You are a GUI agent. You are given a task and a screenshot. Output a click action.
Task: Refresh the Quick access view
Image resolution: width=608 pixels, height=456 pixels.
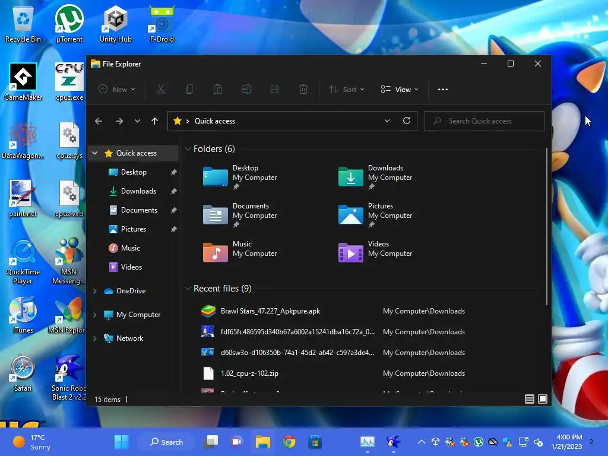tap(407, 121)
